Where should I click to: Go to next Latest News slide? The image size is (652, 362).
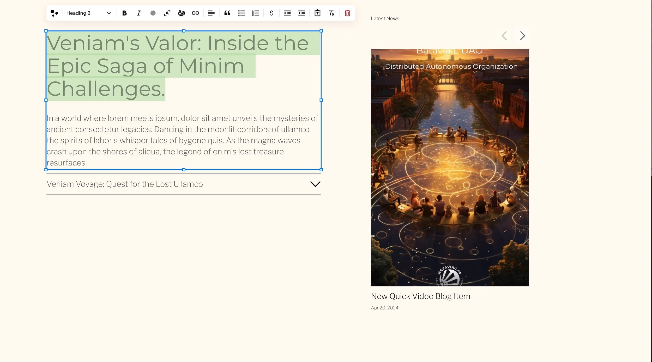pyautogui.click(x=522, y=36)
